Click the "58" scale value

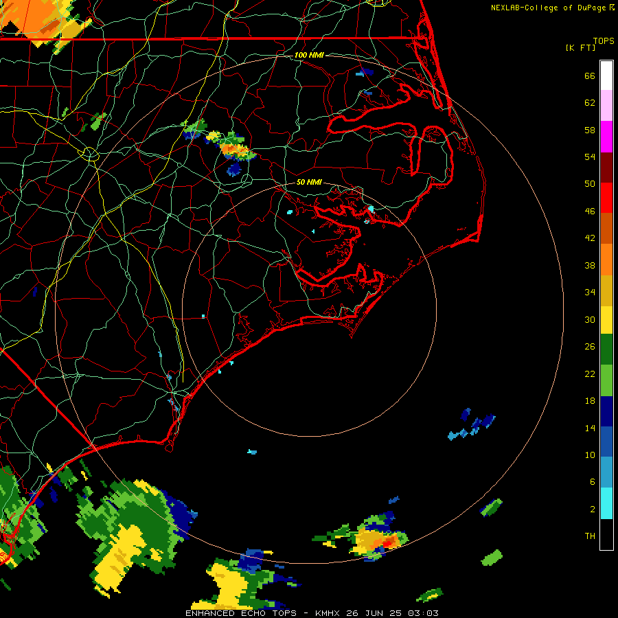click(590, 130)
